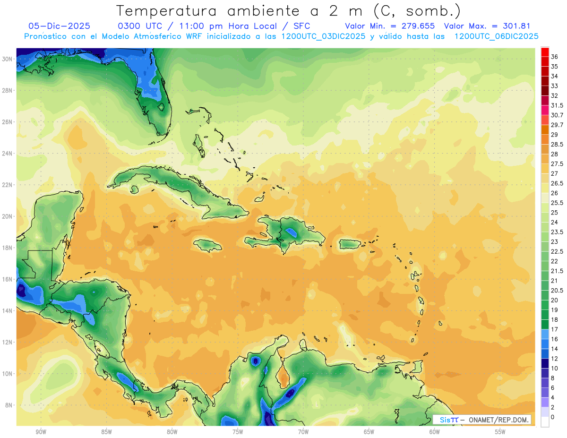Click the legend value '6'
Image resolution: width=567 pixels, height=438 pixels.
point(553,388)
